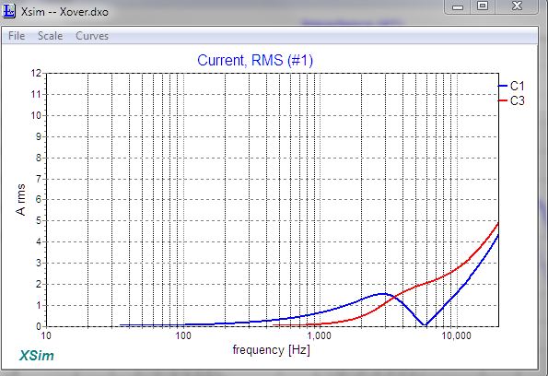
Task: Click the red C3 legend color line
Action: (x=503, y=100)
